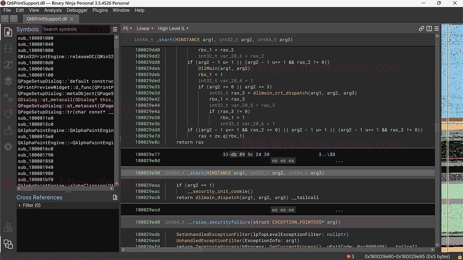Click inside the Search symbols field
463x260 pixels.
tap(75, 29)
